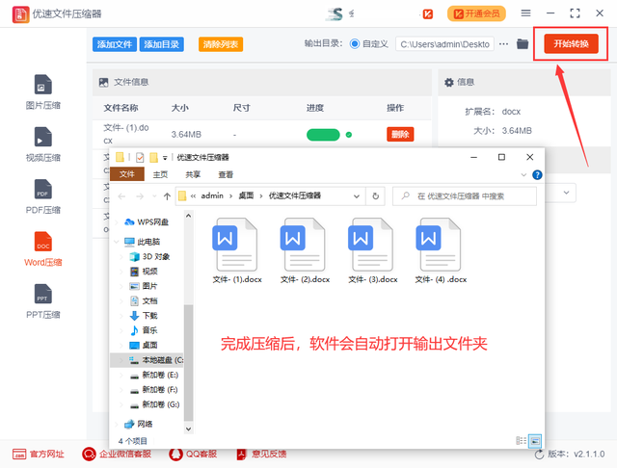Click the Explorer help question mark icon
Screen dimensions: 617x468
coord(537,175)
